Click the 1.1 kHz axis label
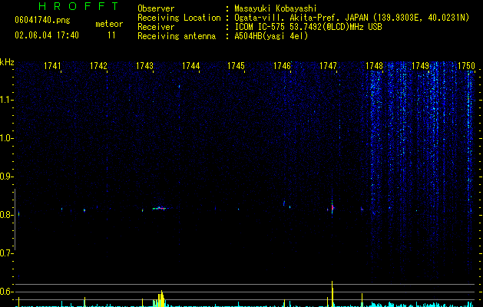The width and height of the screenshot is (483, 307). pos(6,100)
